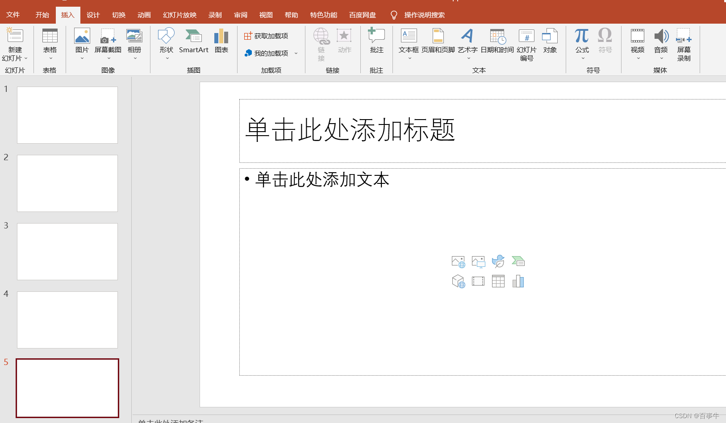The image size is (726, 423).
Task: Click the Icons (bird) placeholder icon
Action: pos(498,261)
